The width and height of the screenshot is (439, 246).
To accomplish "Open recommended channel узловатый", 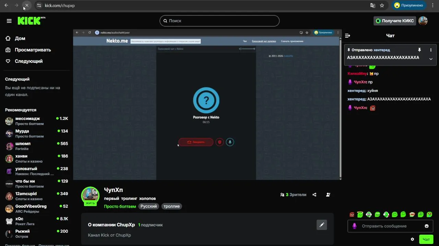I will (36, 171).
